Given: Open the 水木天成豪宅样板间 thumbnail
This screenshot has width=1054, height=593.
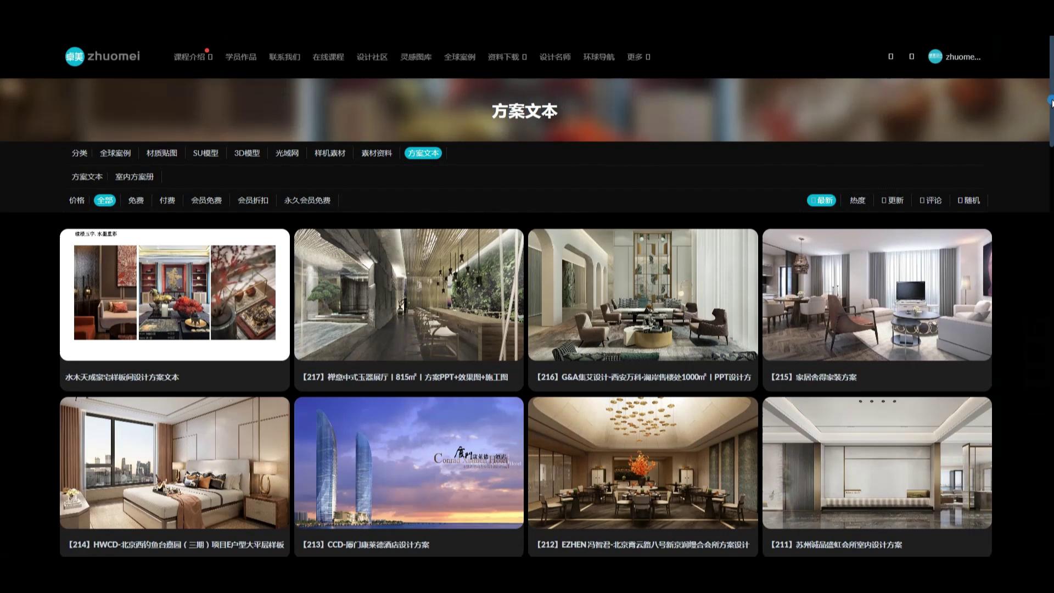Looking at the screenshot, I should pyautogui.click(x=175, y=294).
